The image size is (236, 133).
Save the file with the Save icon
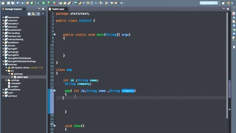point(8,3)
